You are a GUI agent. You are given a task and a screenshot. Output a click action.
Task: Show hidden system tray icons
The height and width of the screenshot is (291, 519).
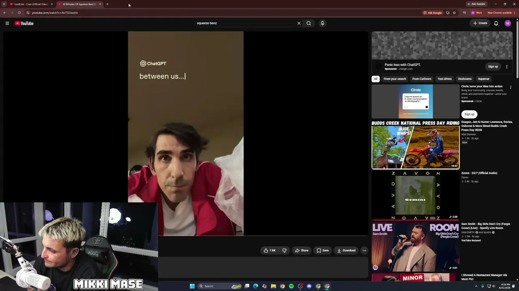476,286
